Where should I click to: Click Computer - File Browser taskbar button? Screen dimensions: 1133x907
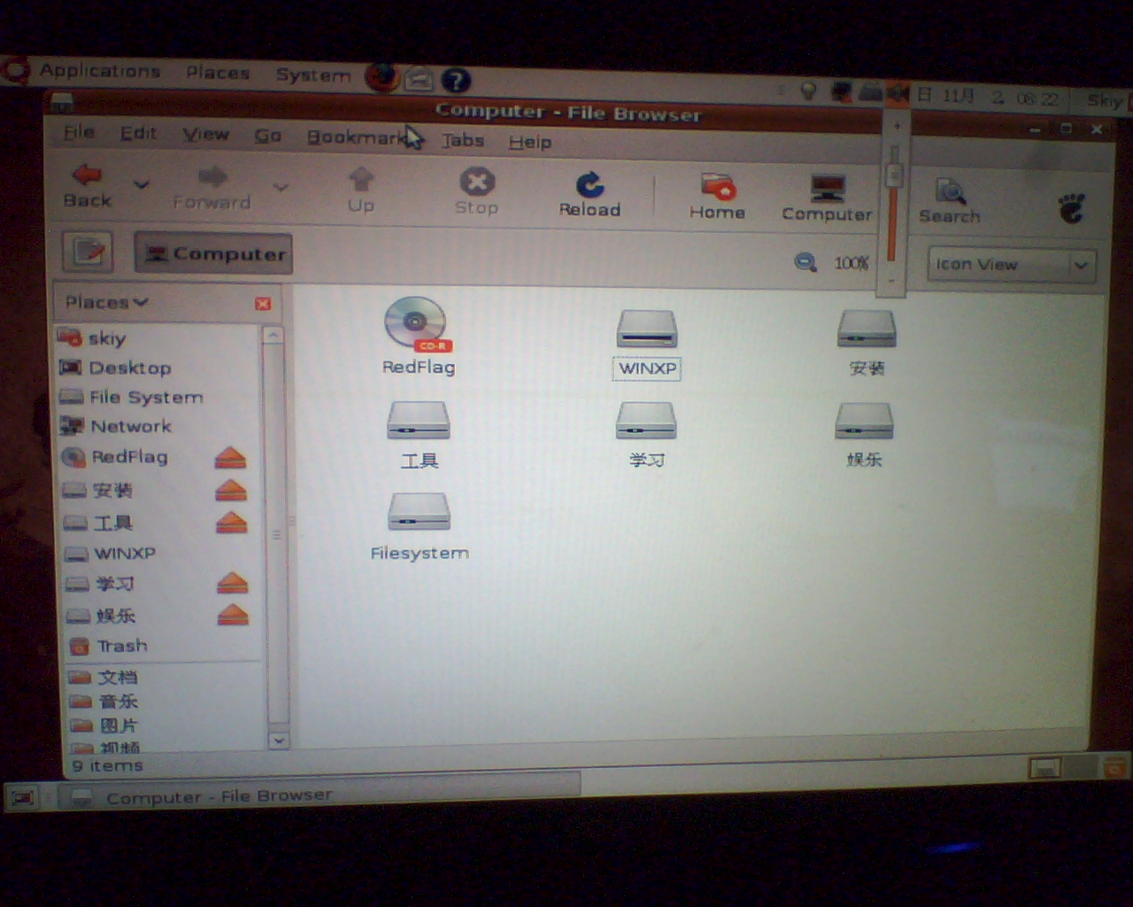click(320, 793)
